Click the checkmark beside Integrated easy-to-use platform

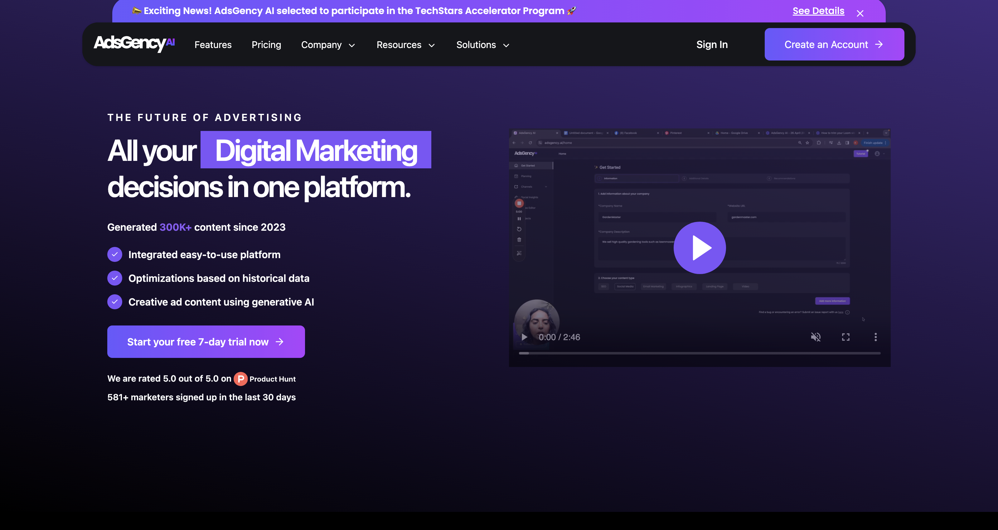pos(115,254)
